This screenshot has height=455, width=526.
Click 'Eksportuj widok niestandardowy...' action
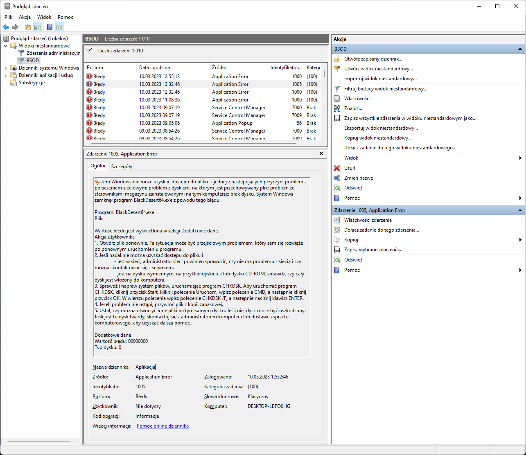[x=381, y=128]
